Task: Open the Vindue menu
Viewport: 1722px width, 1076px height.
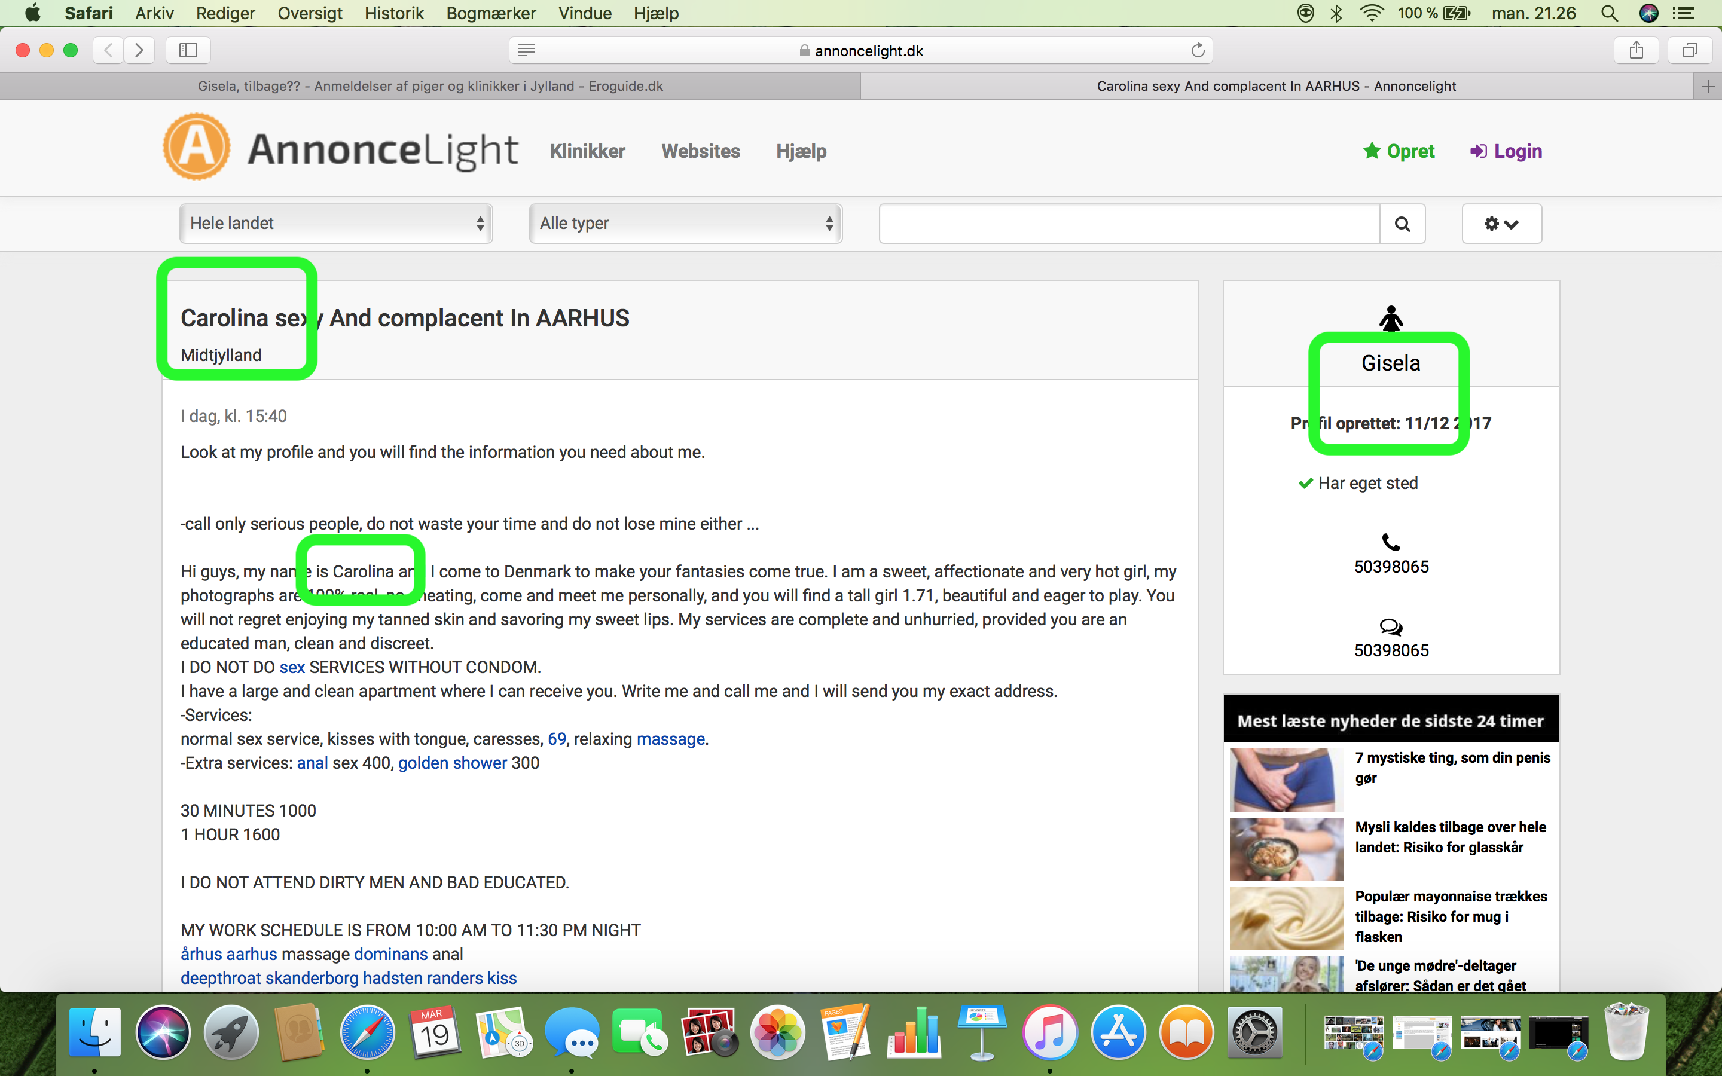Action: 585,13
